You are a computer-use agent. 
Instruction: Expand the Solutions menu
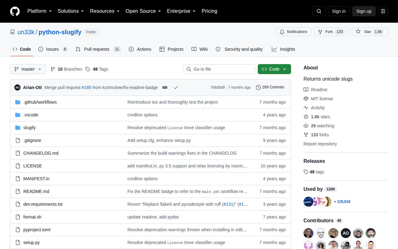[x=71, y=11]
